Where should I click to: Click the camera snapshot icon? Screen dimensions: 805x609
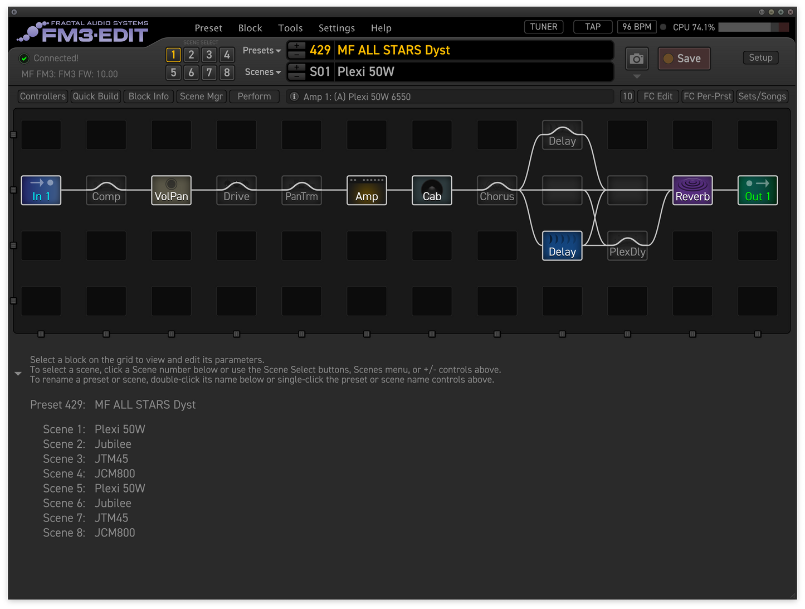point(636,59)
